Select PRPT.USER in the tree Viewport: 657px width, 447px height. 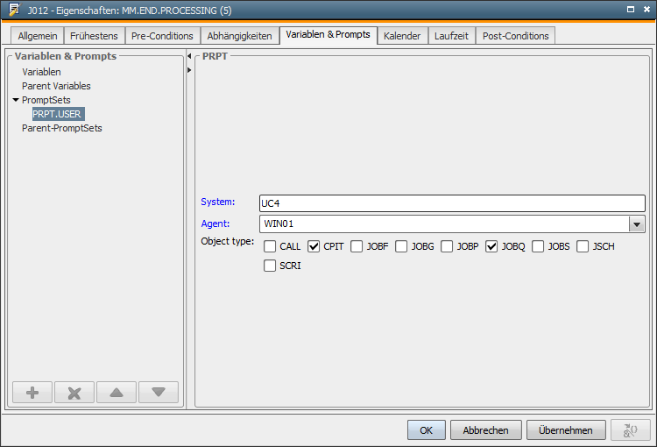click(x=57, y=114)
